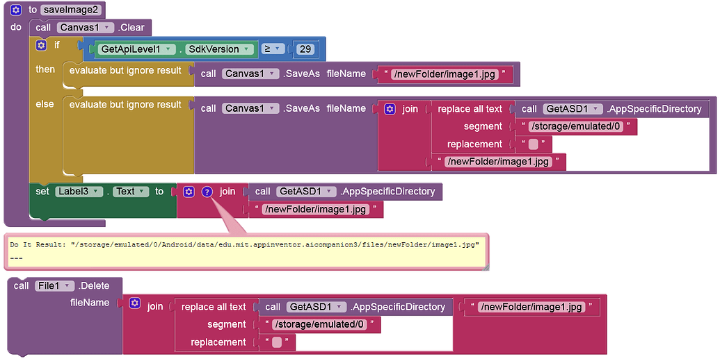Toggle the question mark comment icon
The image size is (720, 361).
[207, 192]
